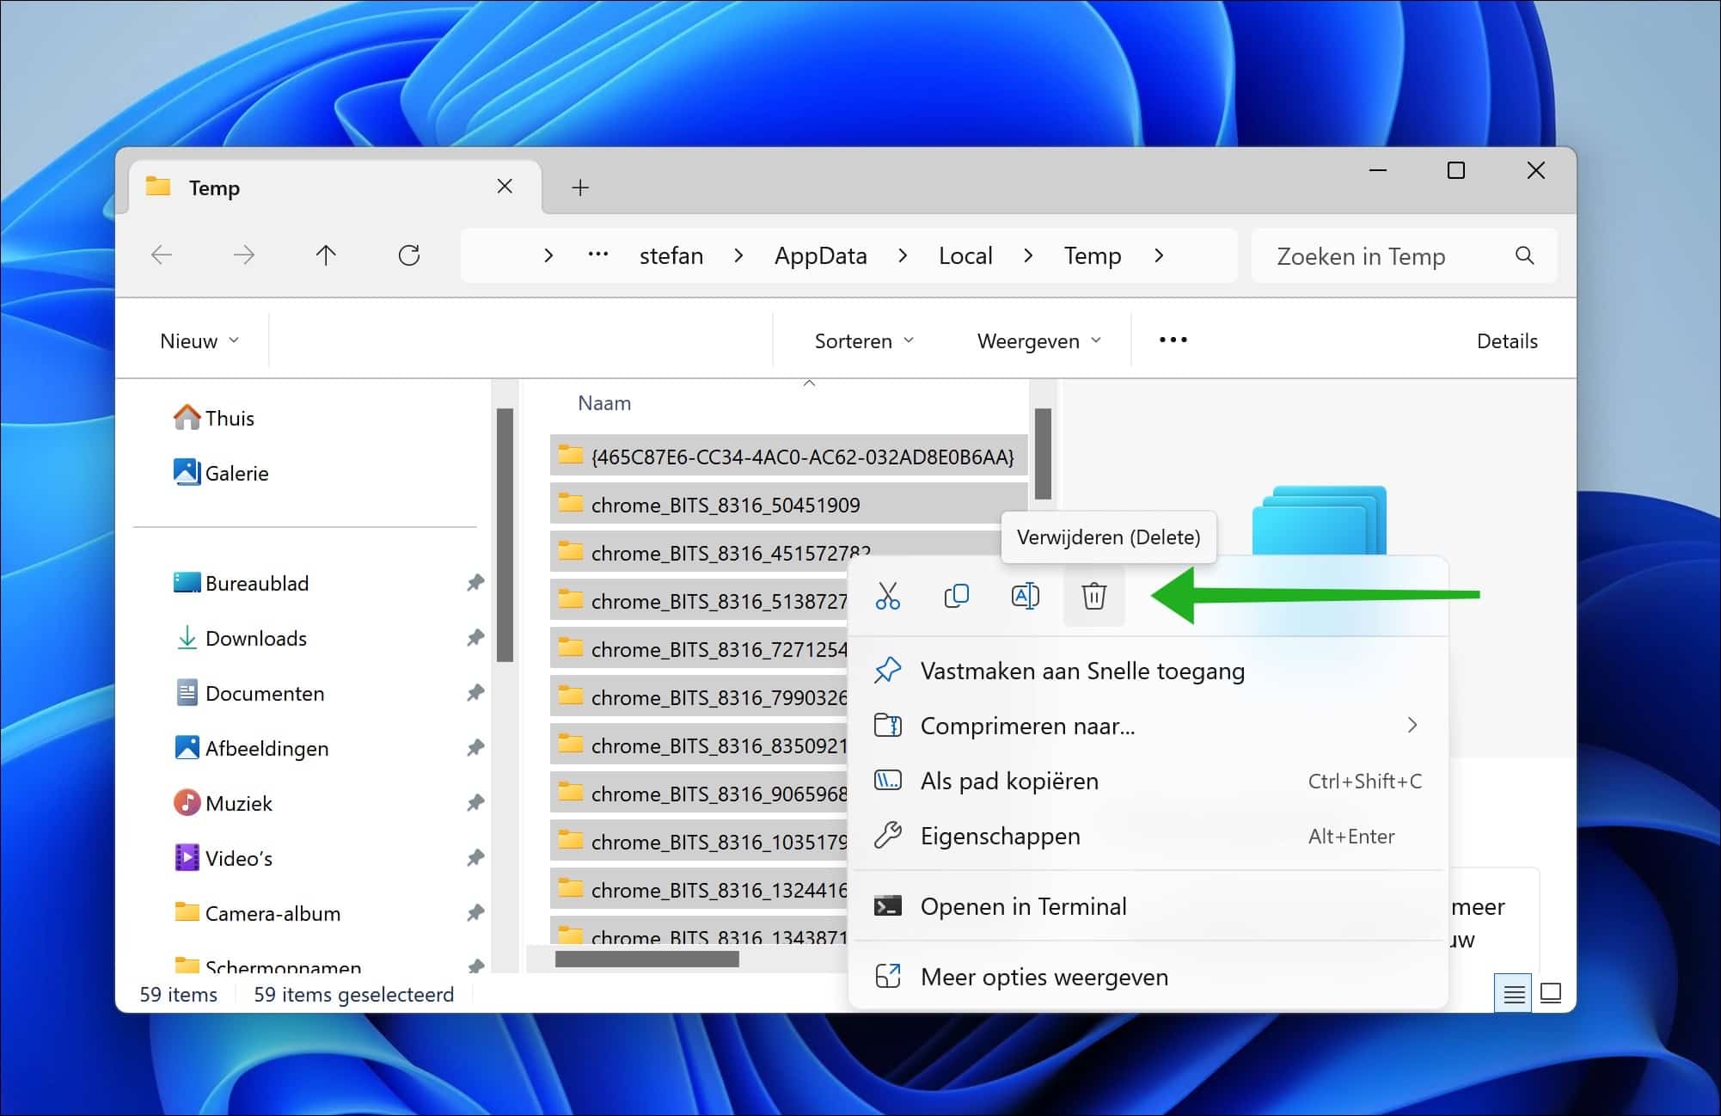Go up to the Local folder
1721x1116 pixels.
tap(965, 255)
